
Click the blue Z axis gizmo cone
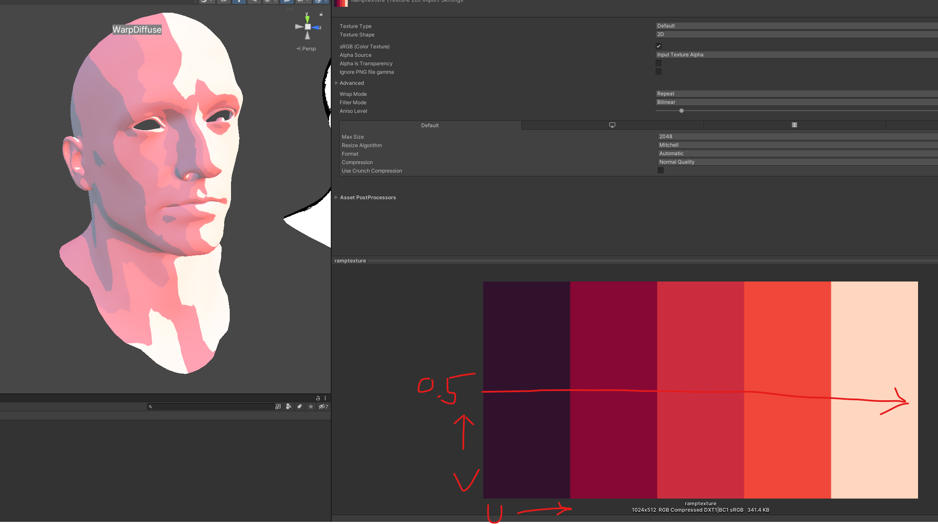(x=315, y=27)
